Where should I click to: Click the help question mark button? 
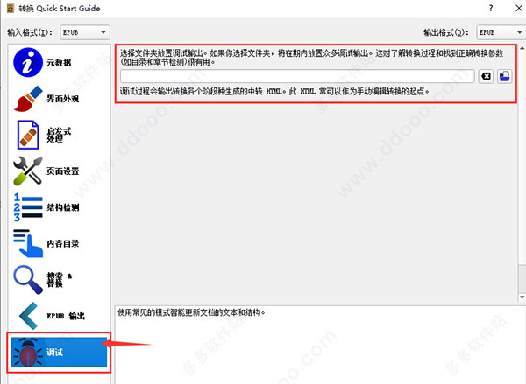pos(491,8)
